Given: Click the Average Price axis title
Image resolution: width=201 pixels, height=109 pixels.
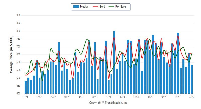Looking at the screenshot, I should tap(11, 55).
